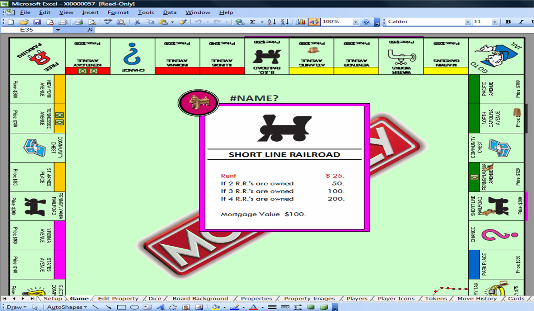Switch to the Move History sheet tab

click(x=477, y=298)
